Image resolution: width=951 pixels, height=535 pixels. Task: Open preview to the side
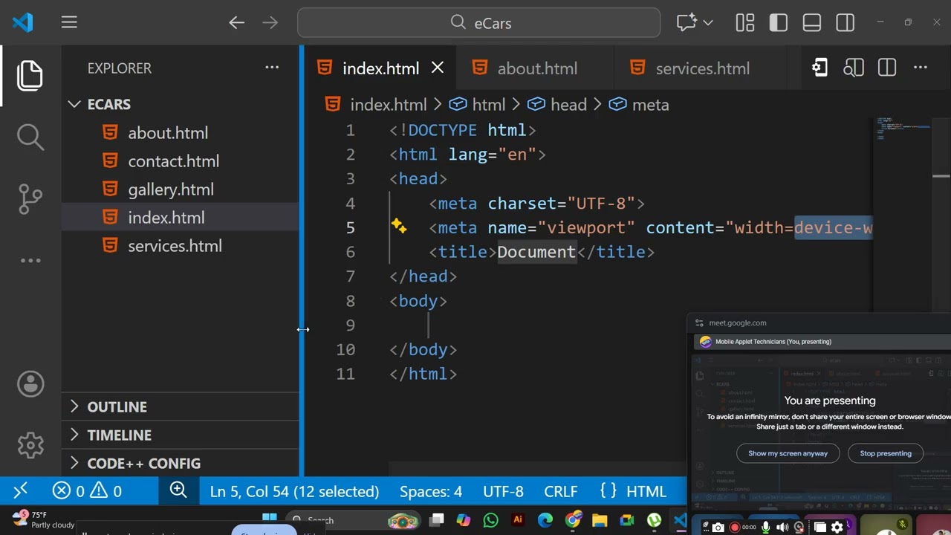click(x=853, y=68)
